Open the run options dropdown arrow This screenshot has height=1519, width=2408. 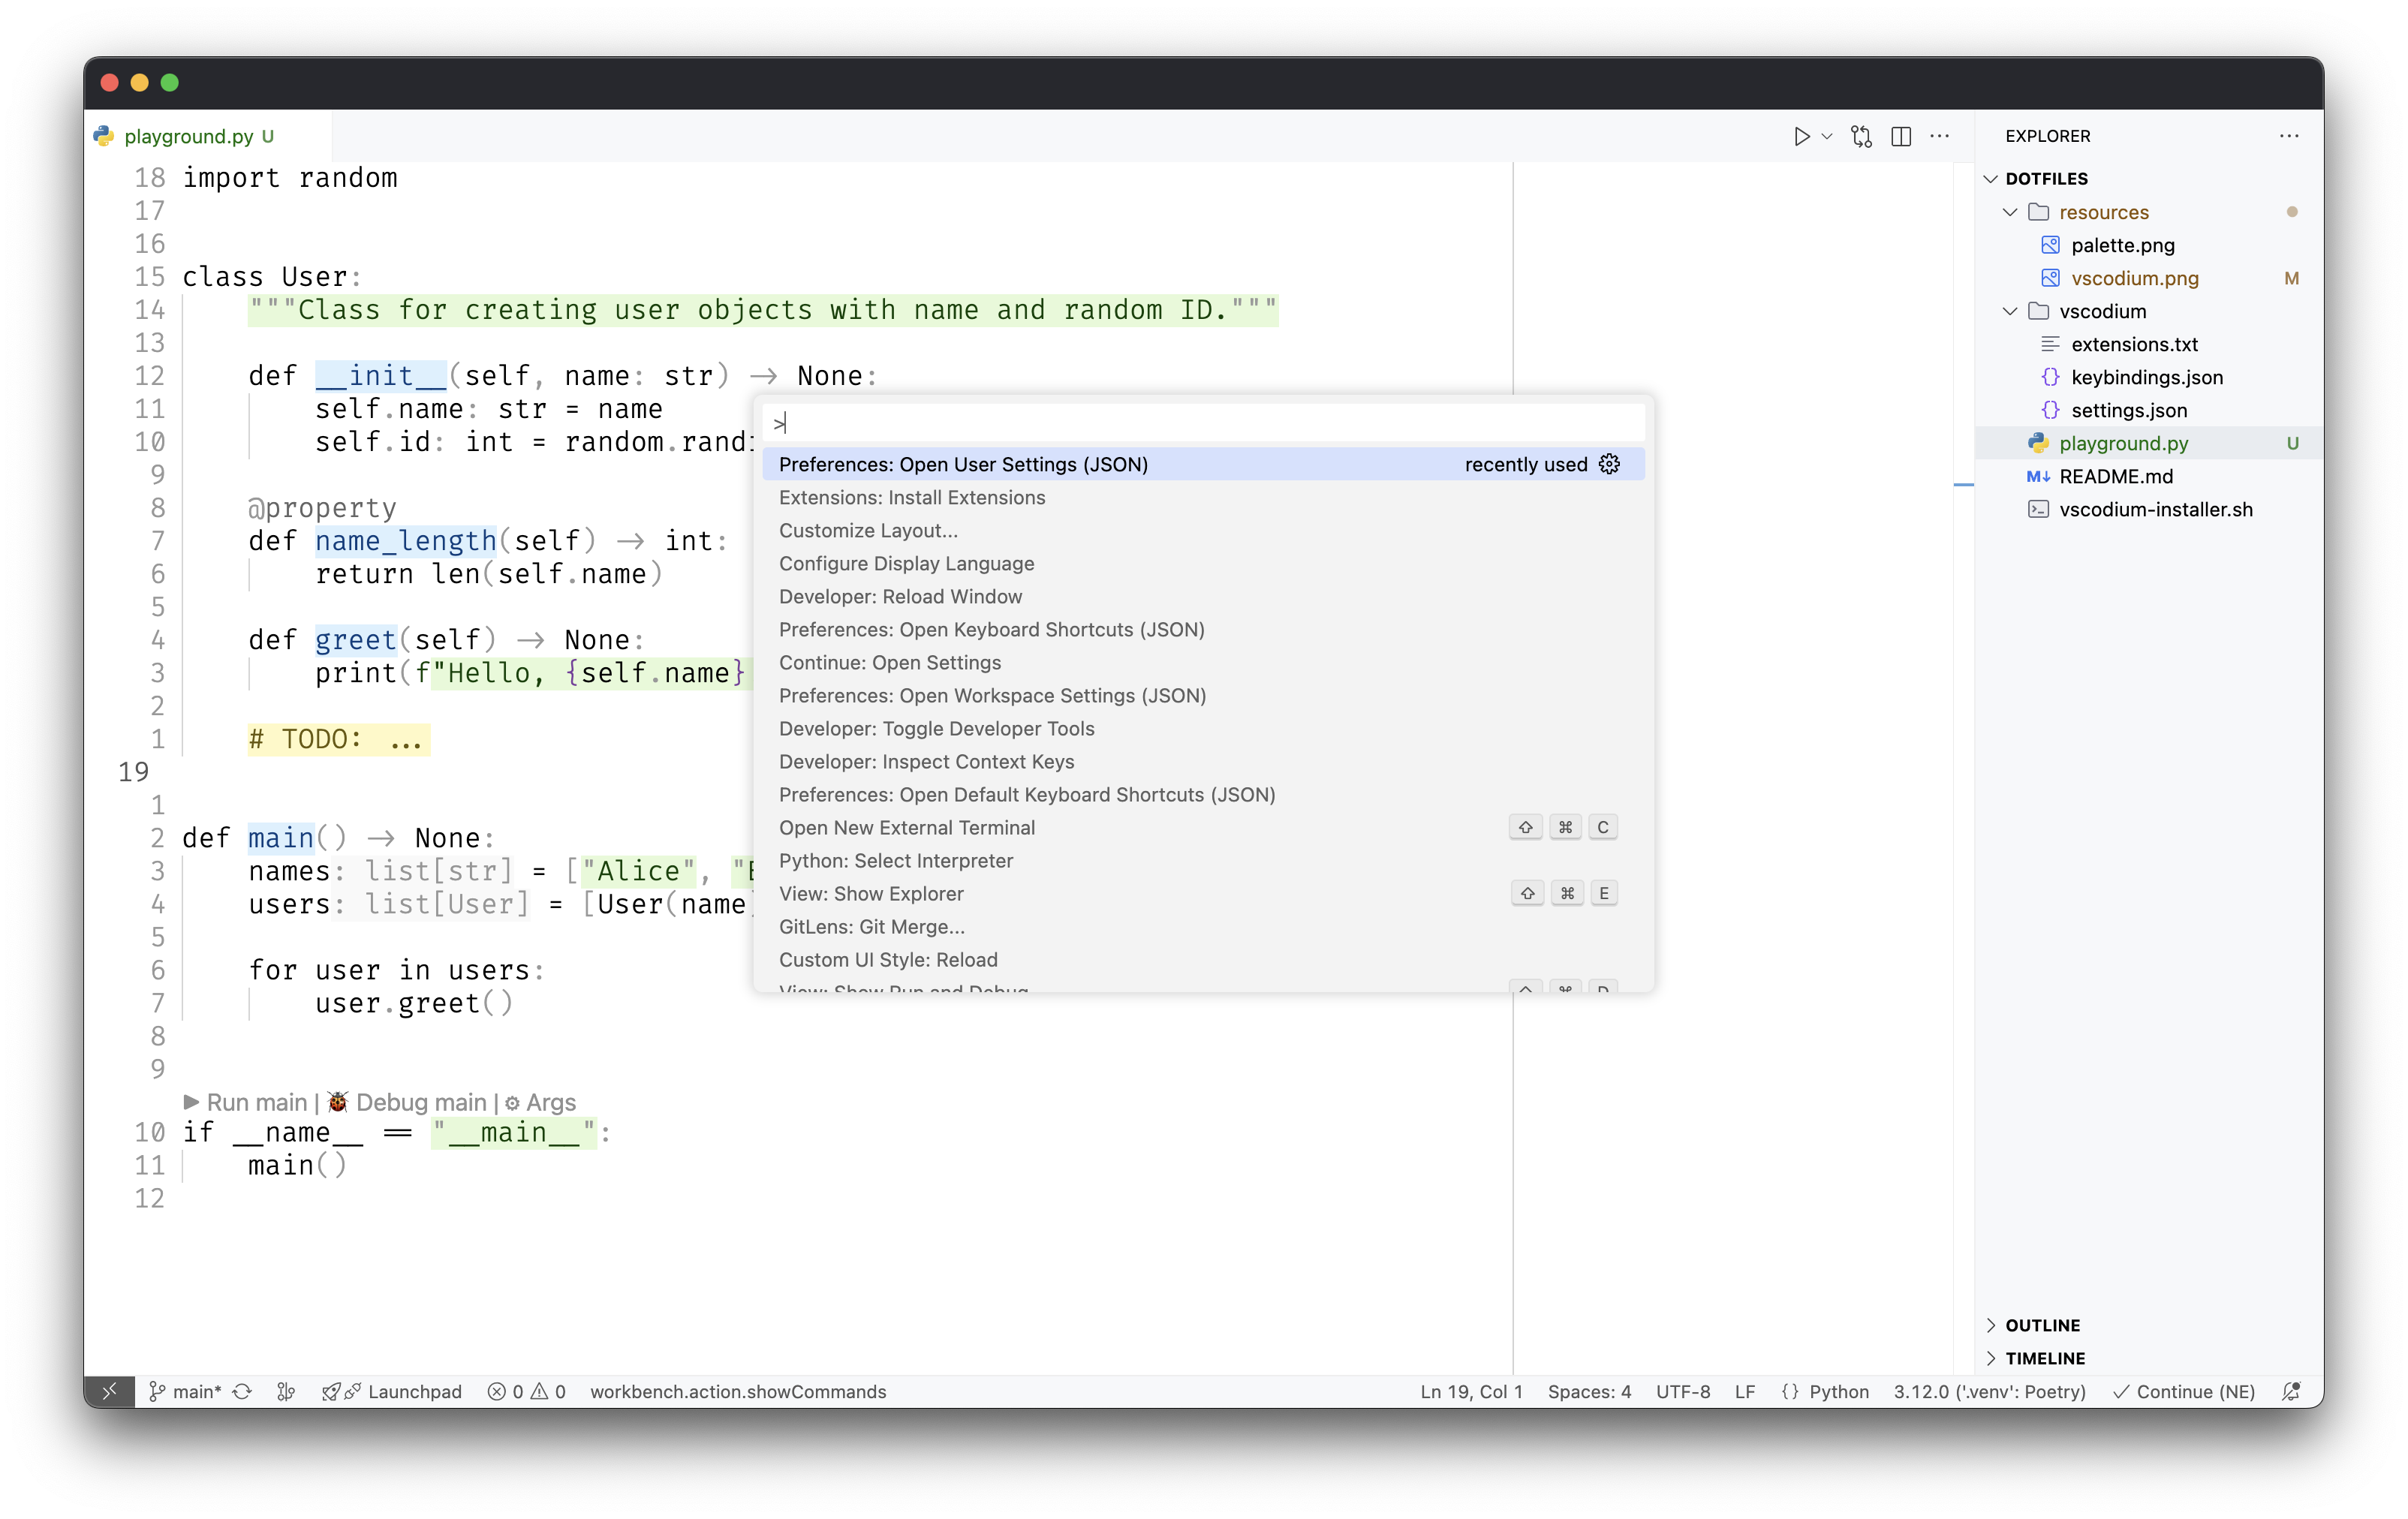point(1827,136)
